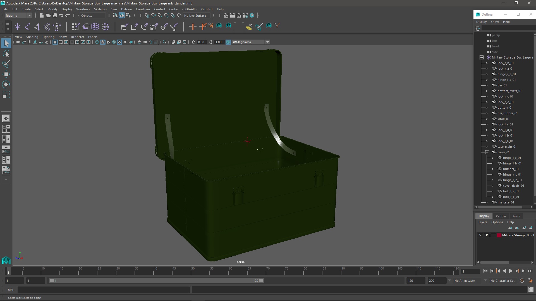Click the undo arrow icon

[x=61, y=16]
